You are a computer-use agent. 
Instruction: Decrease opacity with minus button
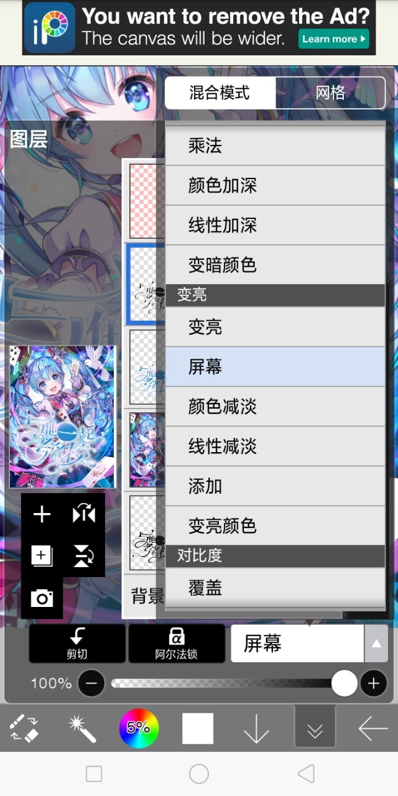pos(91,683)
